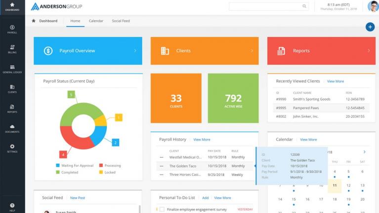The width and height of the screenshot is (379, 213).
Task: Click Add in Personal To-Do List
Action: (206, 198)
